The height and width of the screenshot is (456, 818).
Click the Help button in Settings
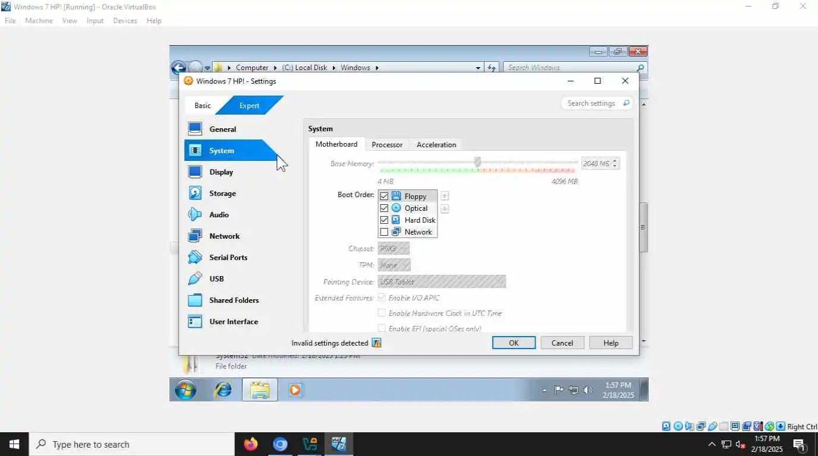click(x=611, y=343)
